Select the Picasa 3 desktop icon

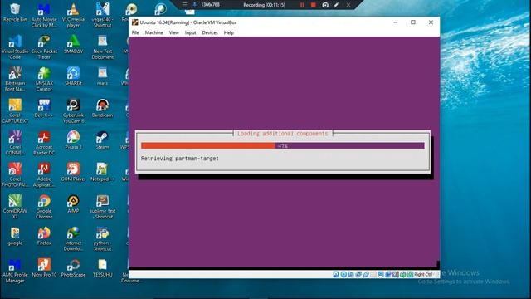73,140
